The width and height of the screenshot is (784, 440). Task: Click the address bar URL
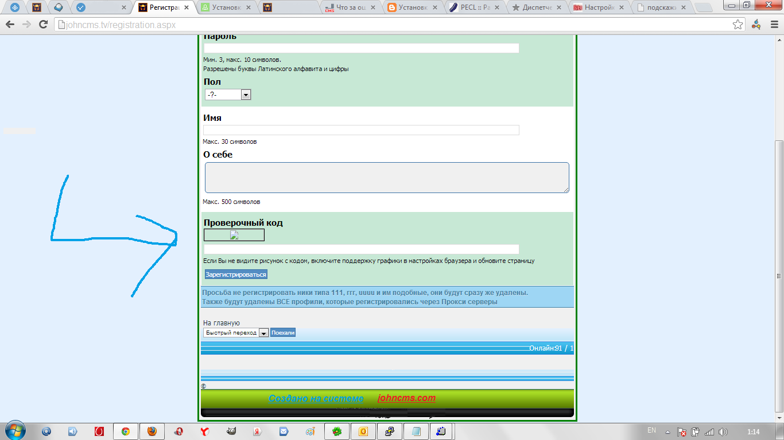(x=119, y=25)
